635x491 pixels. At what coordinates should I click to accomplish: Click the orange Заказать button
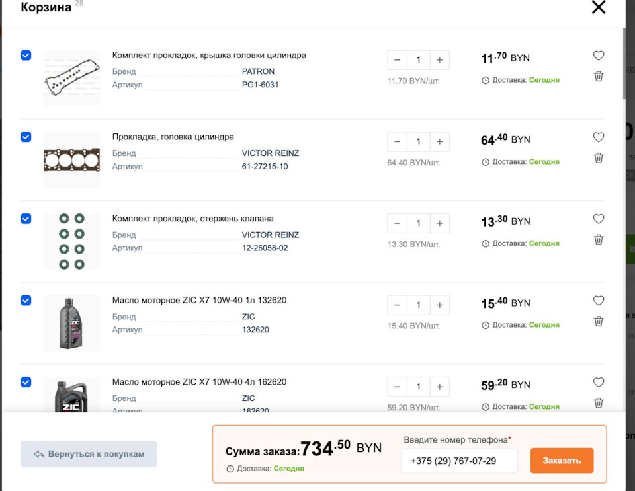[x=562, y=460]
